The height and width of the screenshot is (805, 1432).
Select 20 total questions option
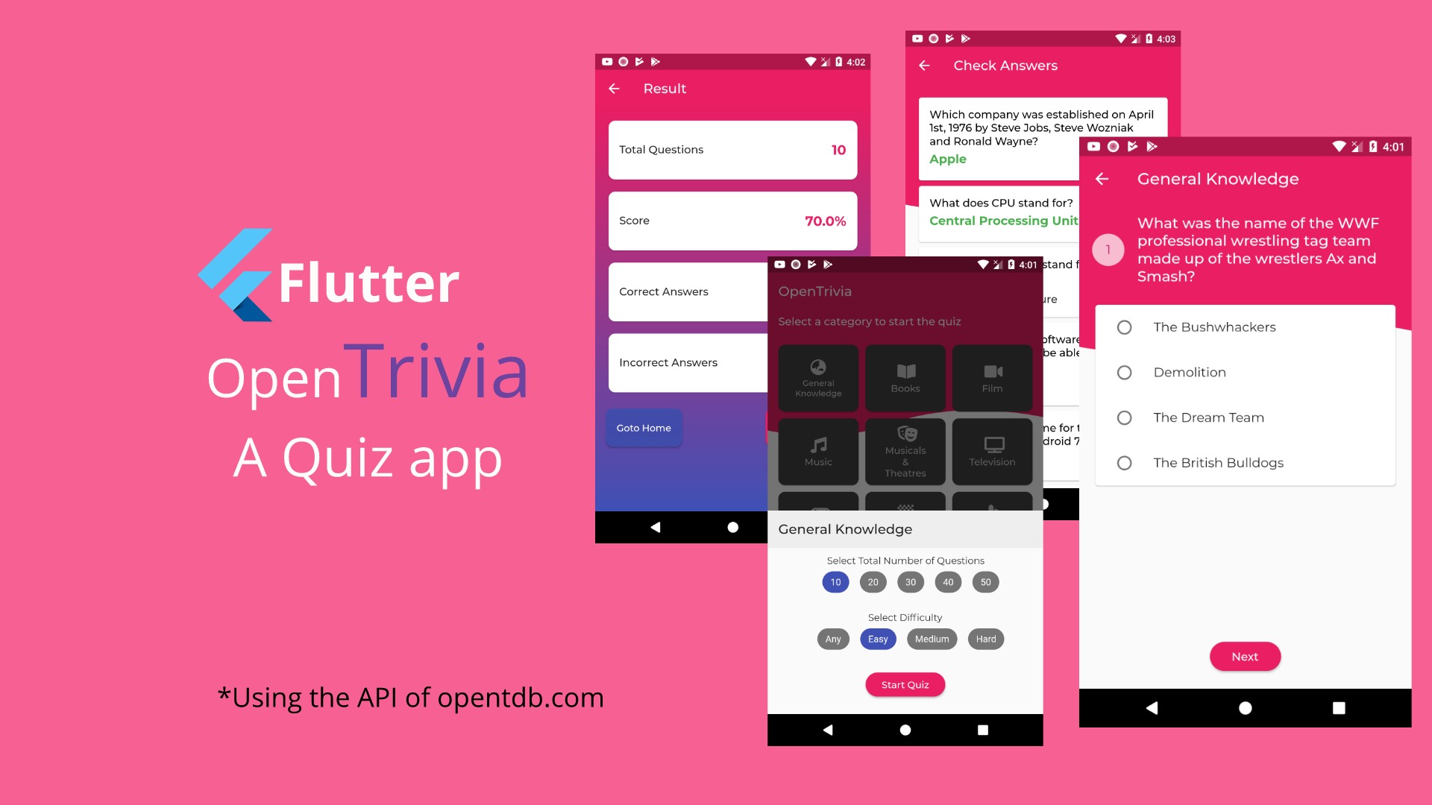[x=873, y=582]
